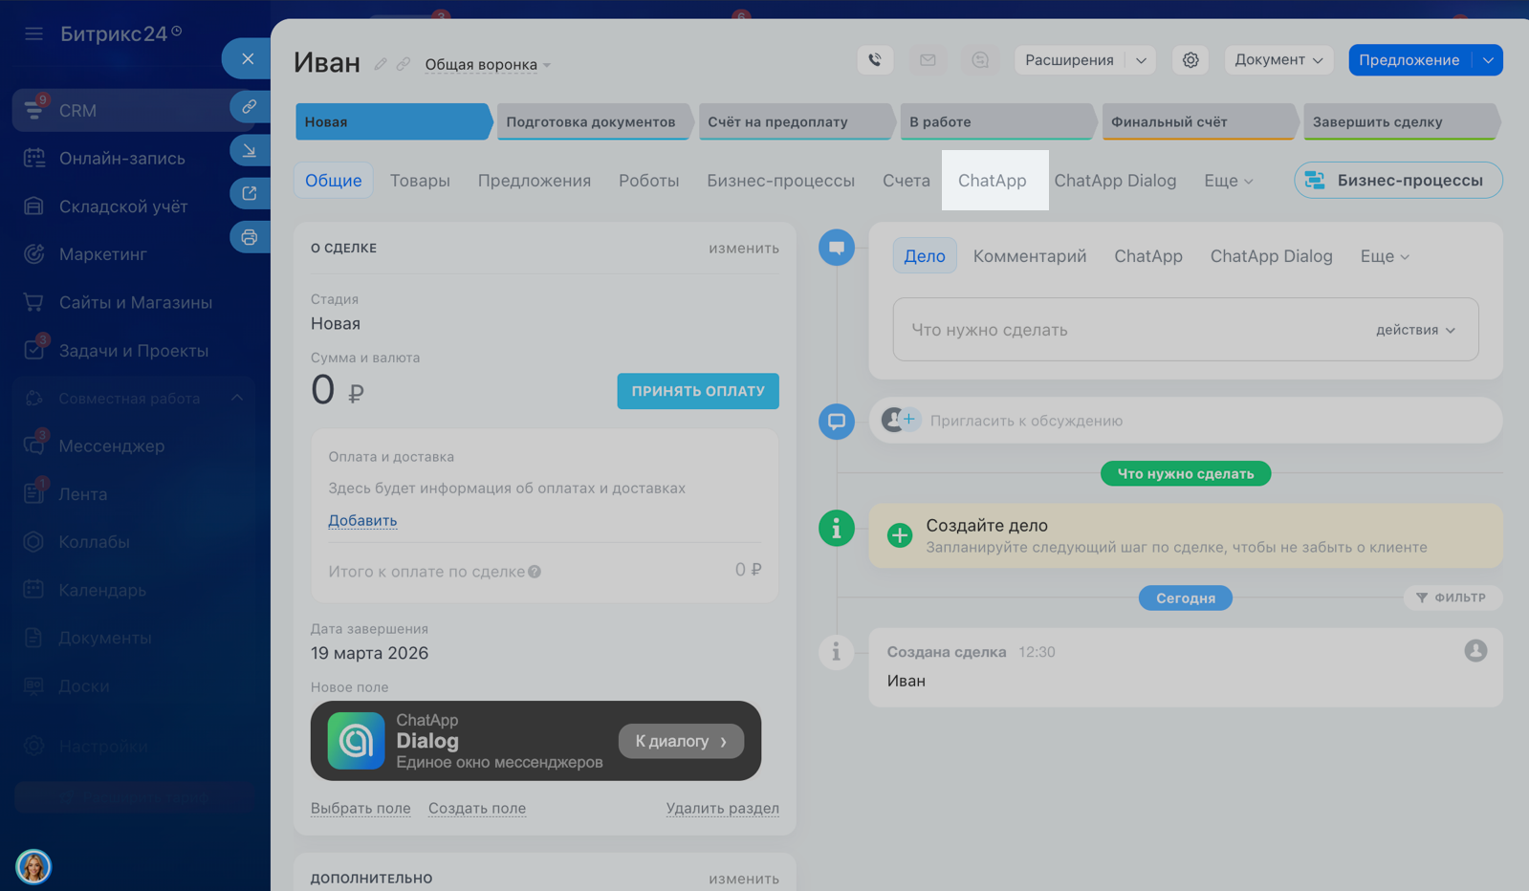Open the Документ dropdown
Screen dimensions: 1529x891
click(1278, 60)
